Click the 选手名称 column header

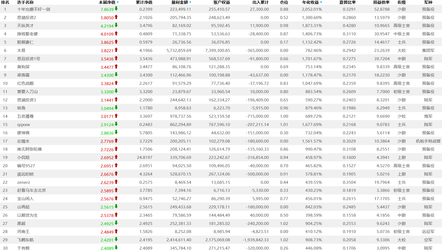pos(25,2)
